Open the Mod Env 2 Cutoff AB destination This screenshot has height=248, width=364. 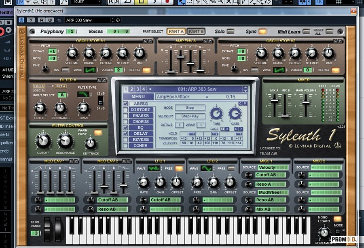[112, 200]
